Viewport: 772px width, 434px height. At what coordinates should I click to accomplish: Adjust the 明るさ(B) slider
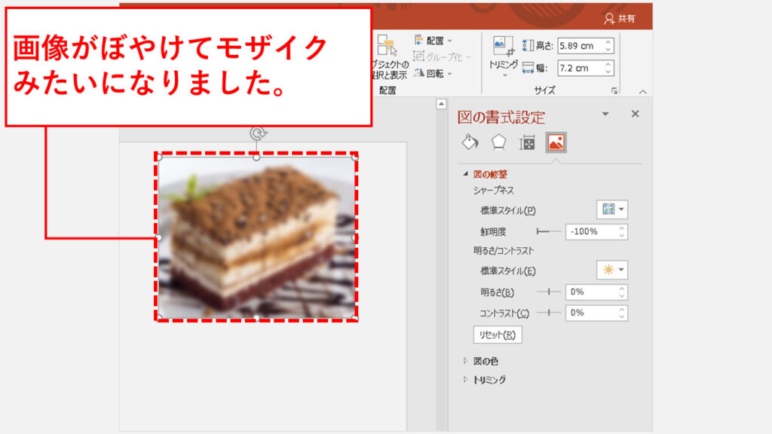(548, 292)
